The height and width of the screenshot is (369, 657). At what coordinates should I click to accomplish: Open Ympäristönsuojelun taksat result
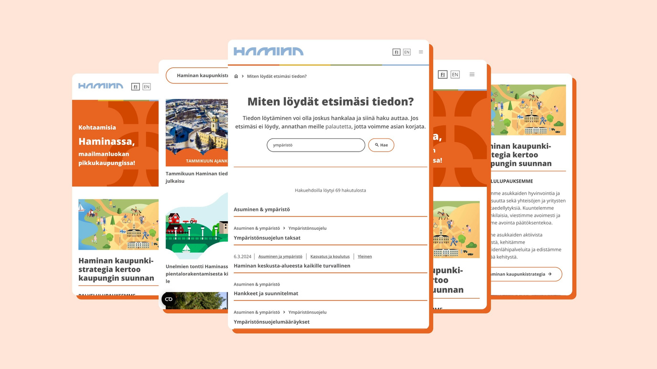click(x=267, y=238)
